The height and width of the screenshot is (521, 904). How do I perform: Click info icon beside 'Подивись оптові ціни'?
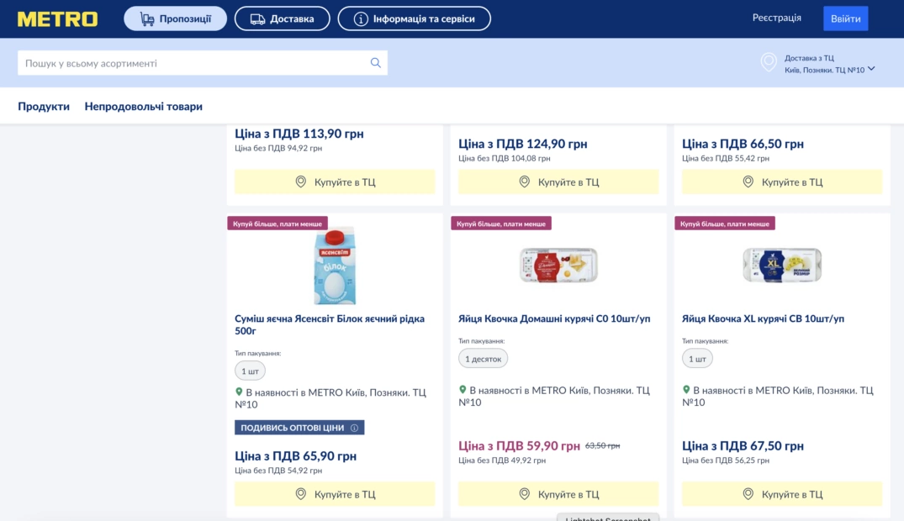(354, 428)
